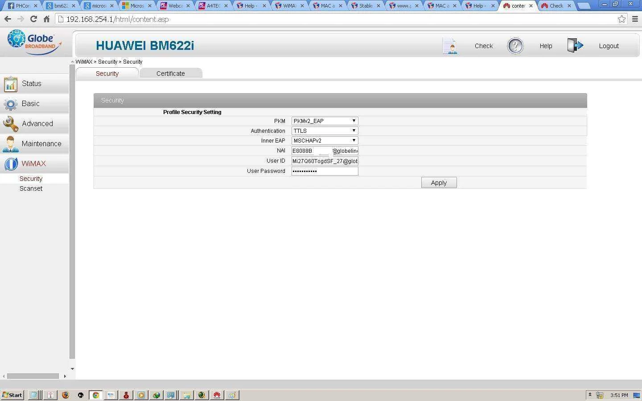
Task: Open the Authentication dropdown showing TTLS
Action: point(325,131)
